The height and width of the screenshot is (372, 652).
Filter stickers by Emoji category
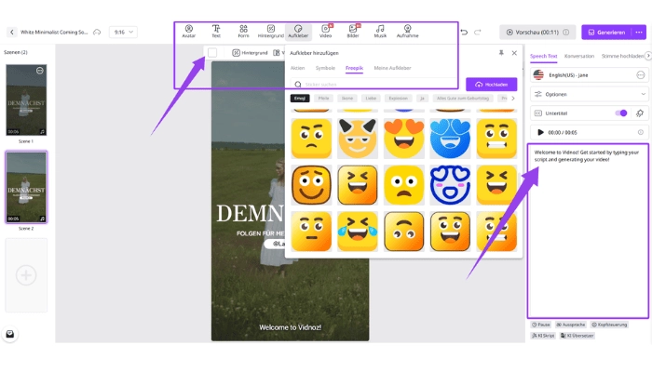(300, 99)
